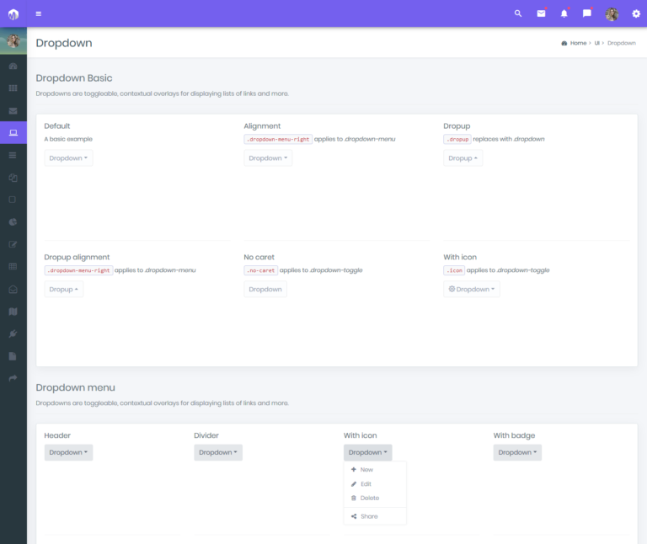Viewport: 647px width, 544px height.
Task: Click the Dropdown menu section heading
Action: 76,387
